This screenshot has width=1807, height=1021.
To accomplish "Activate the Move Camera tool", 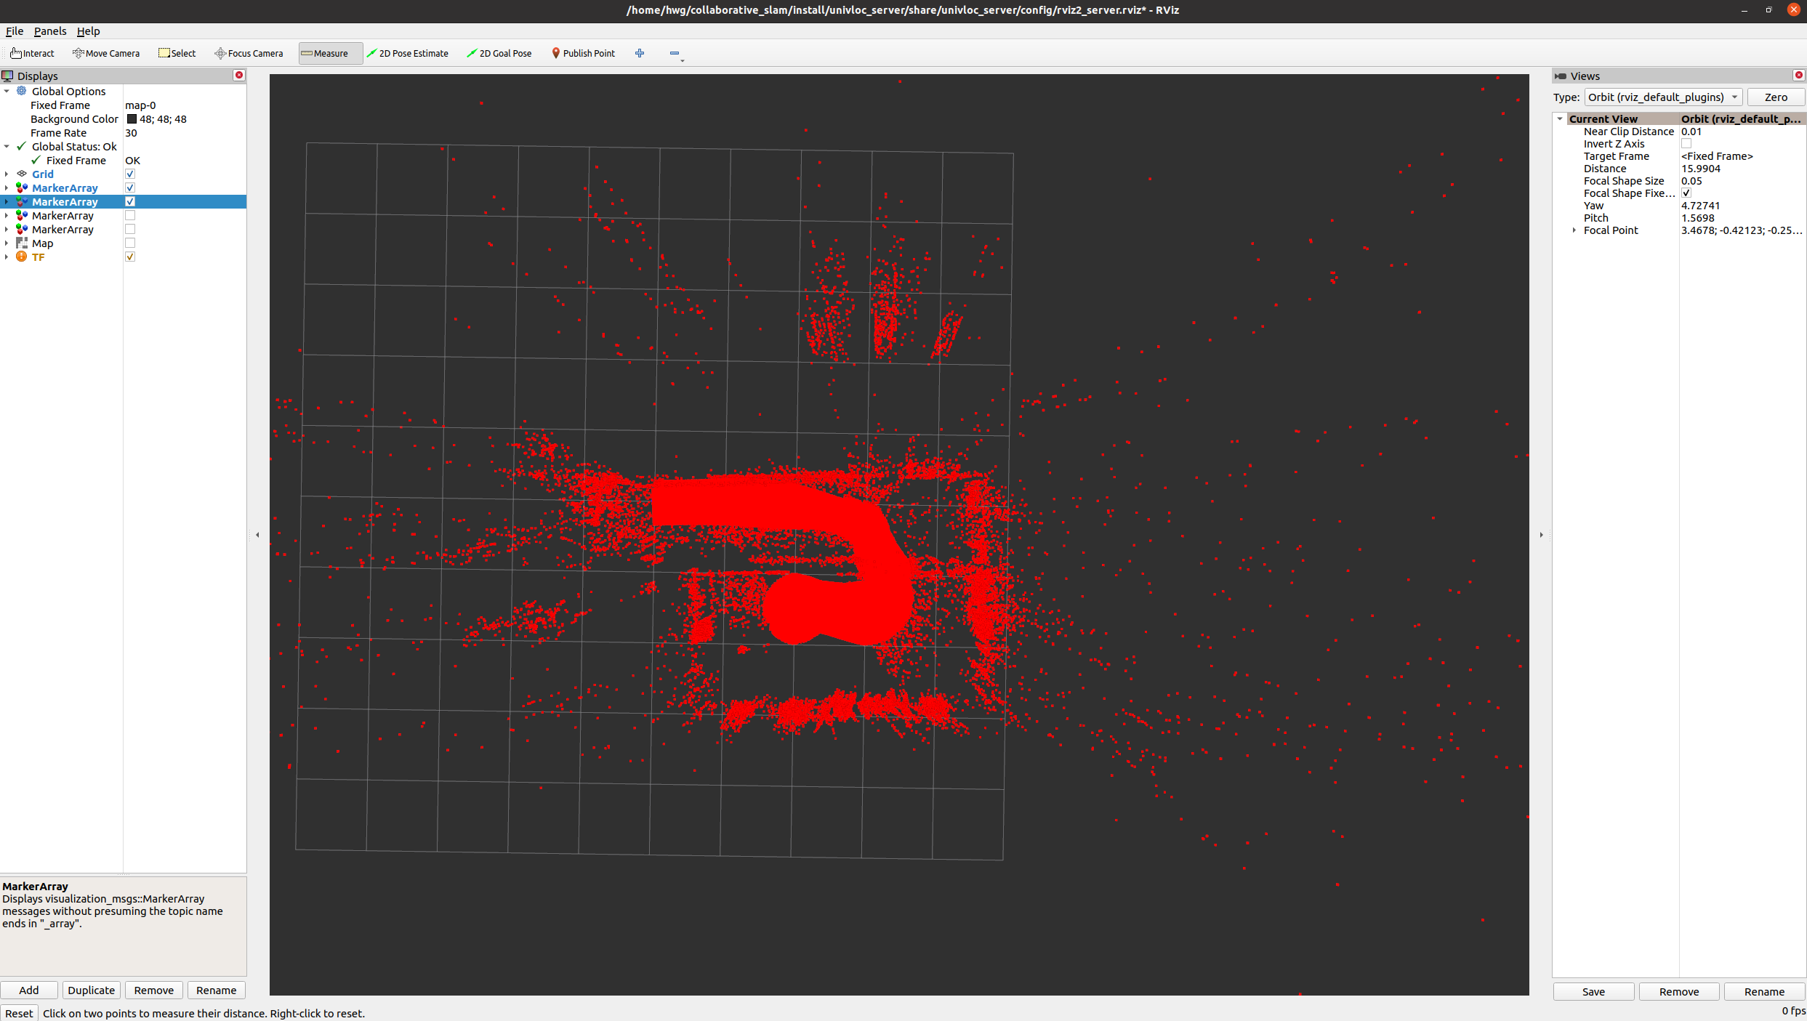I will point(106,53).
